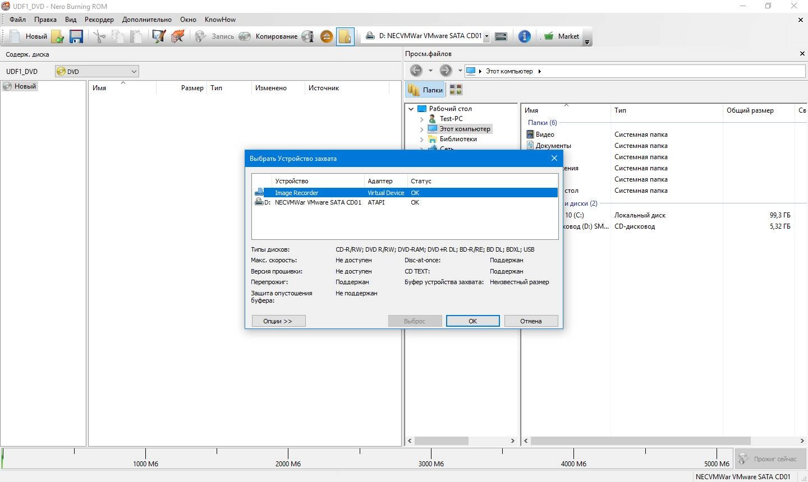808x482 pixels.
Task: Click the 99,3 ГБ size cell
Action: (779, 215)
